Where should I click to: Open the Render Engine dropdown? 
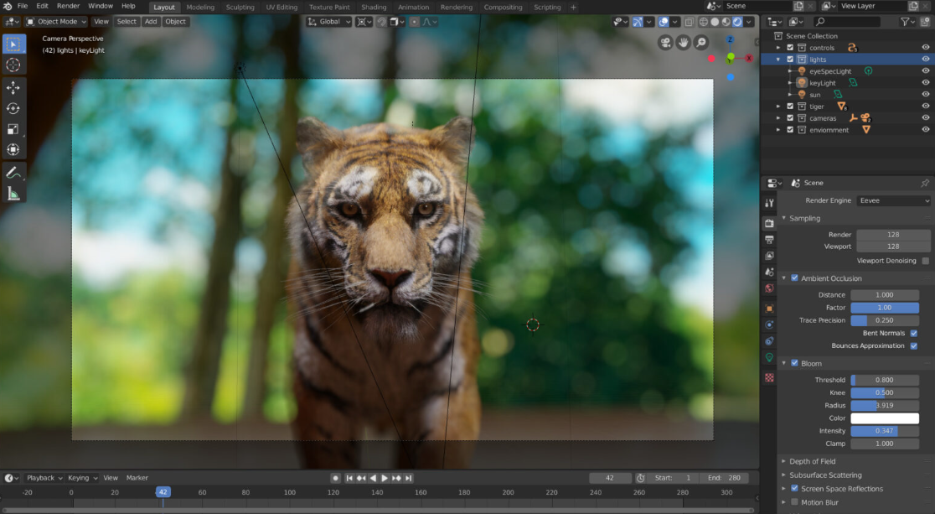(892, 200)
